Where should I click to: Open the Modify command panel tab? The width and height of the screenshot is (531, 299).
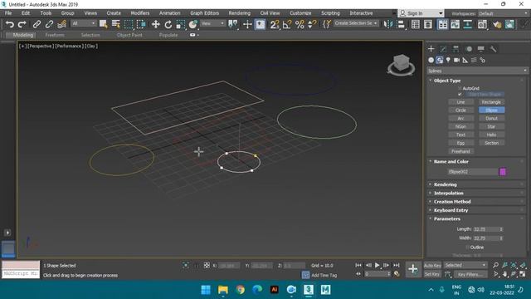pos(443,49)
